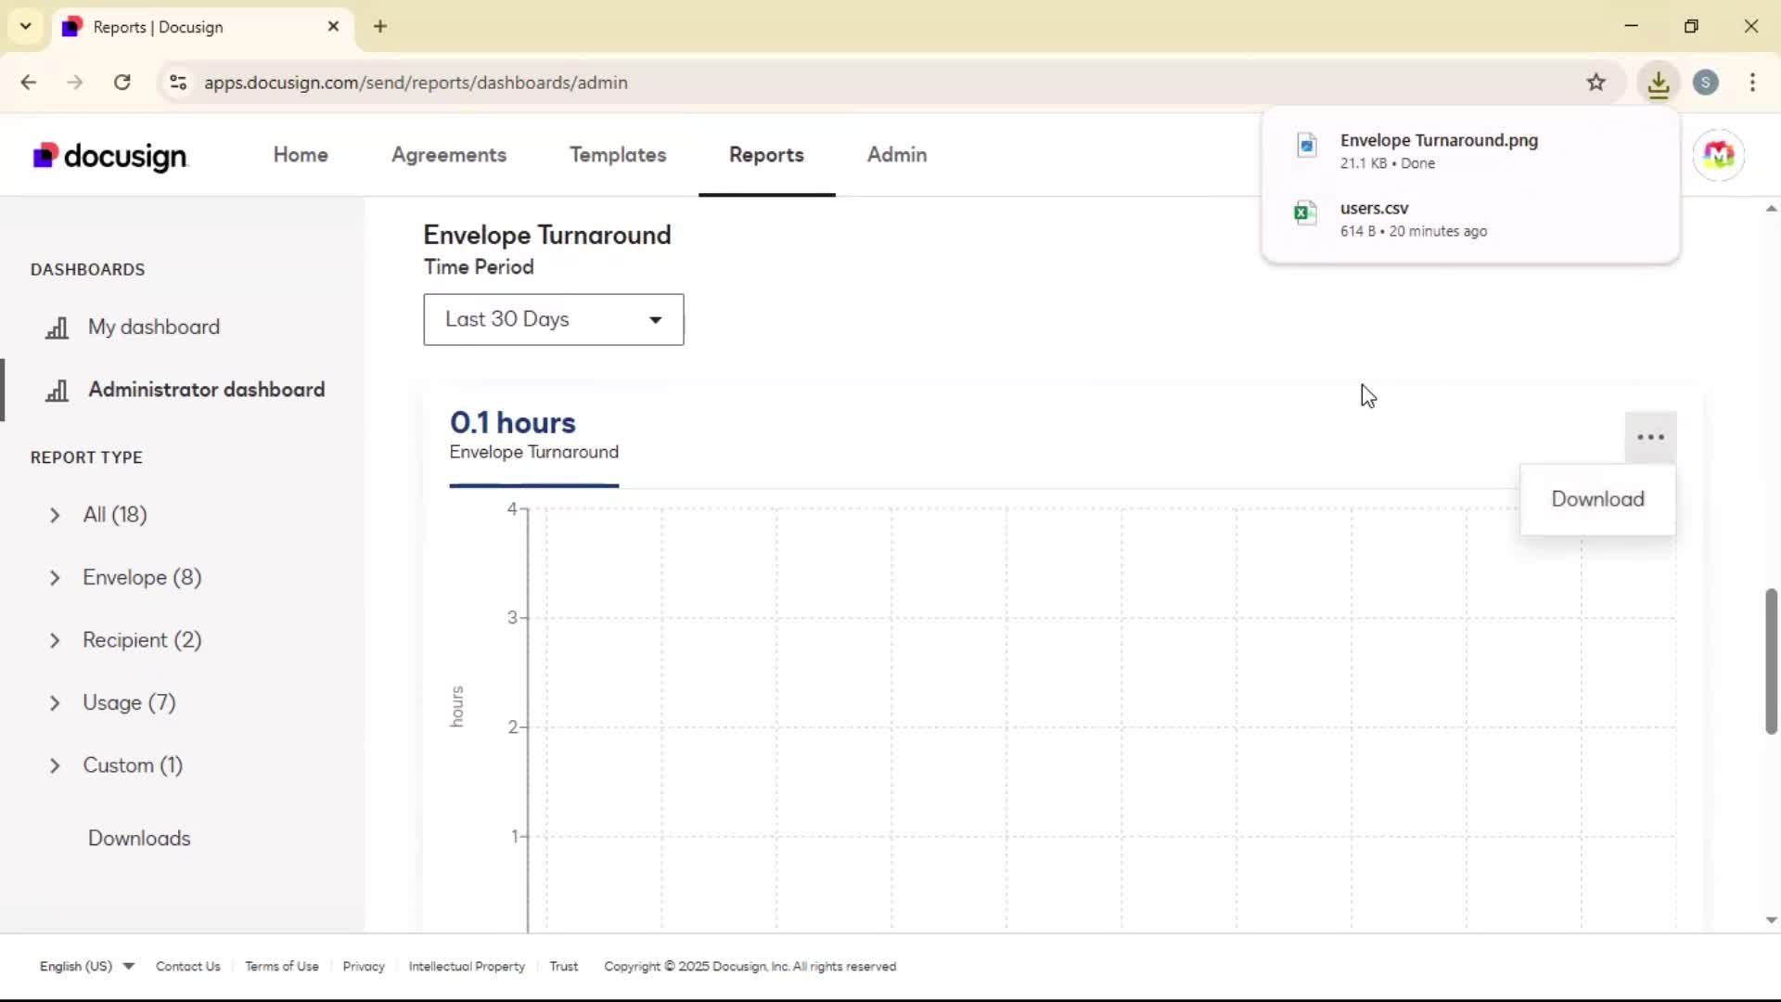Expand the Usage (7) report type

click(x=55, y=703)
